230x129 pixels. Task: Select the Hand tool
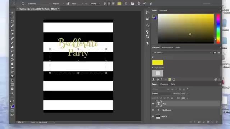tap(12, 89)
